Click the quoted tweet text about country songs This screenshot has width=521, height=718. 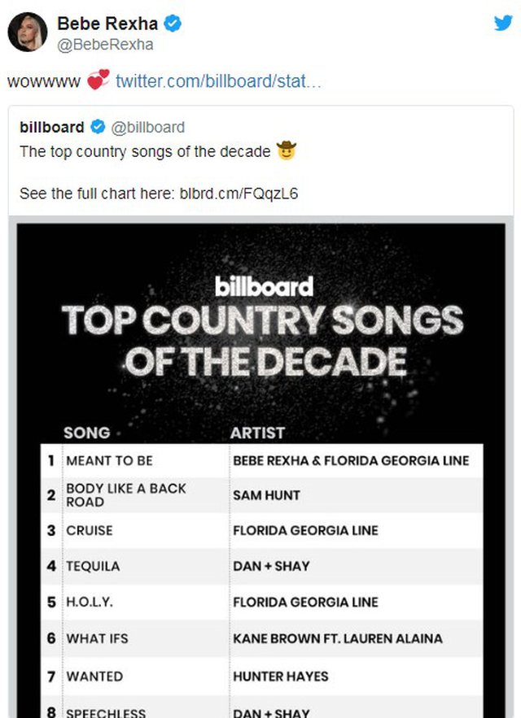pyautogui.click(x=145, y=151)
